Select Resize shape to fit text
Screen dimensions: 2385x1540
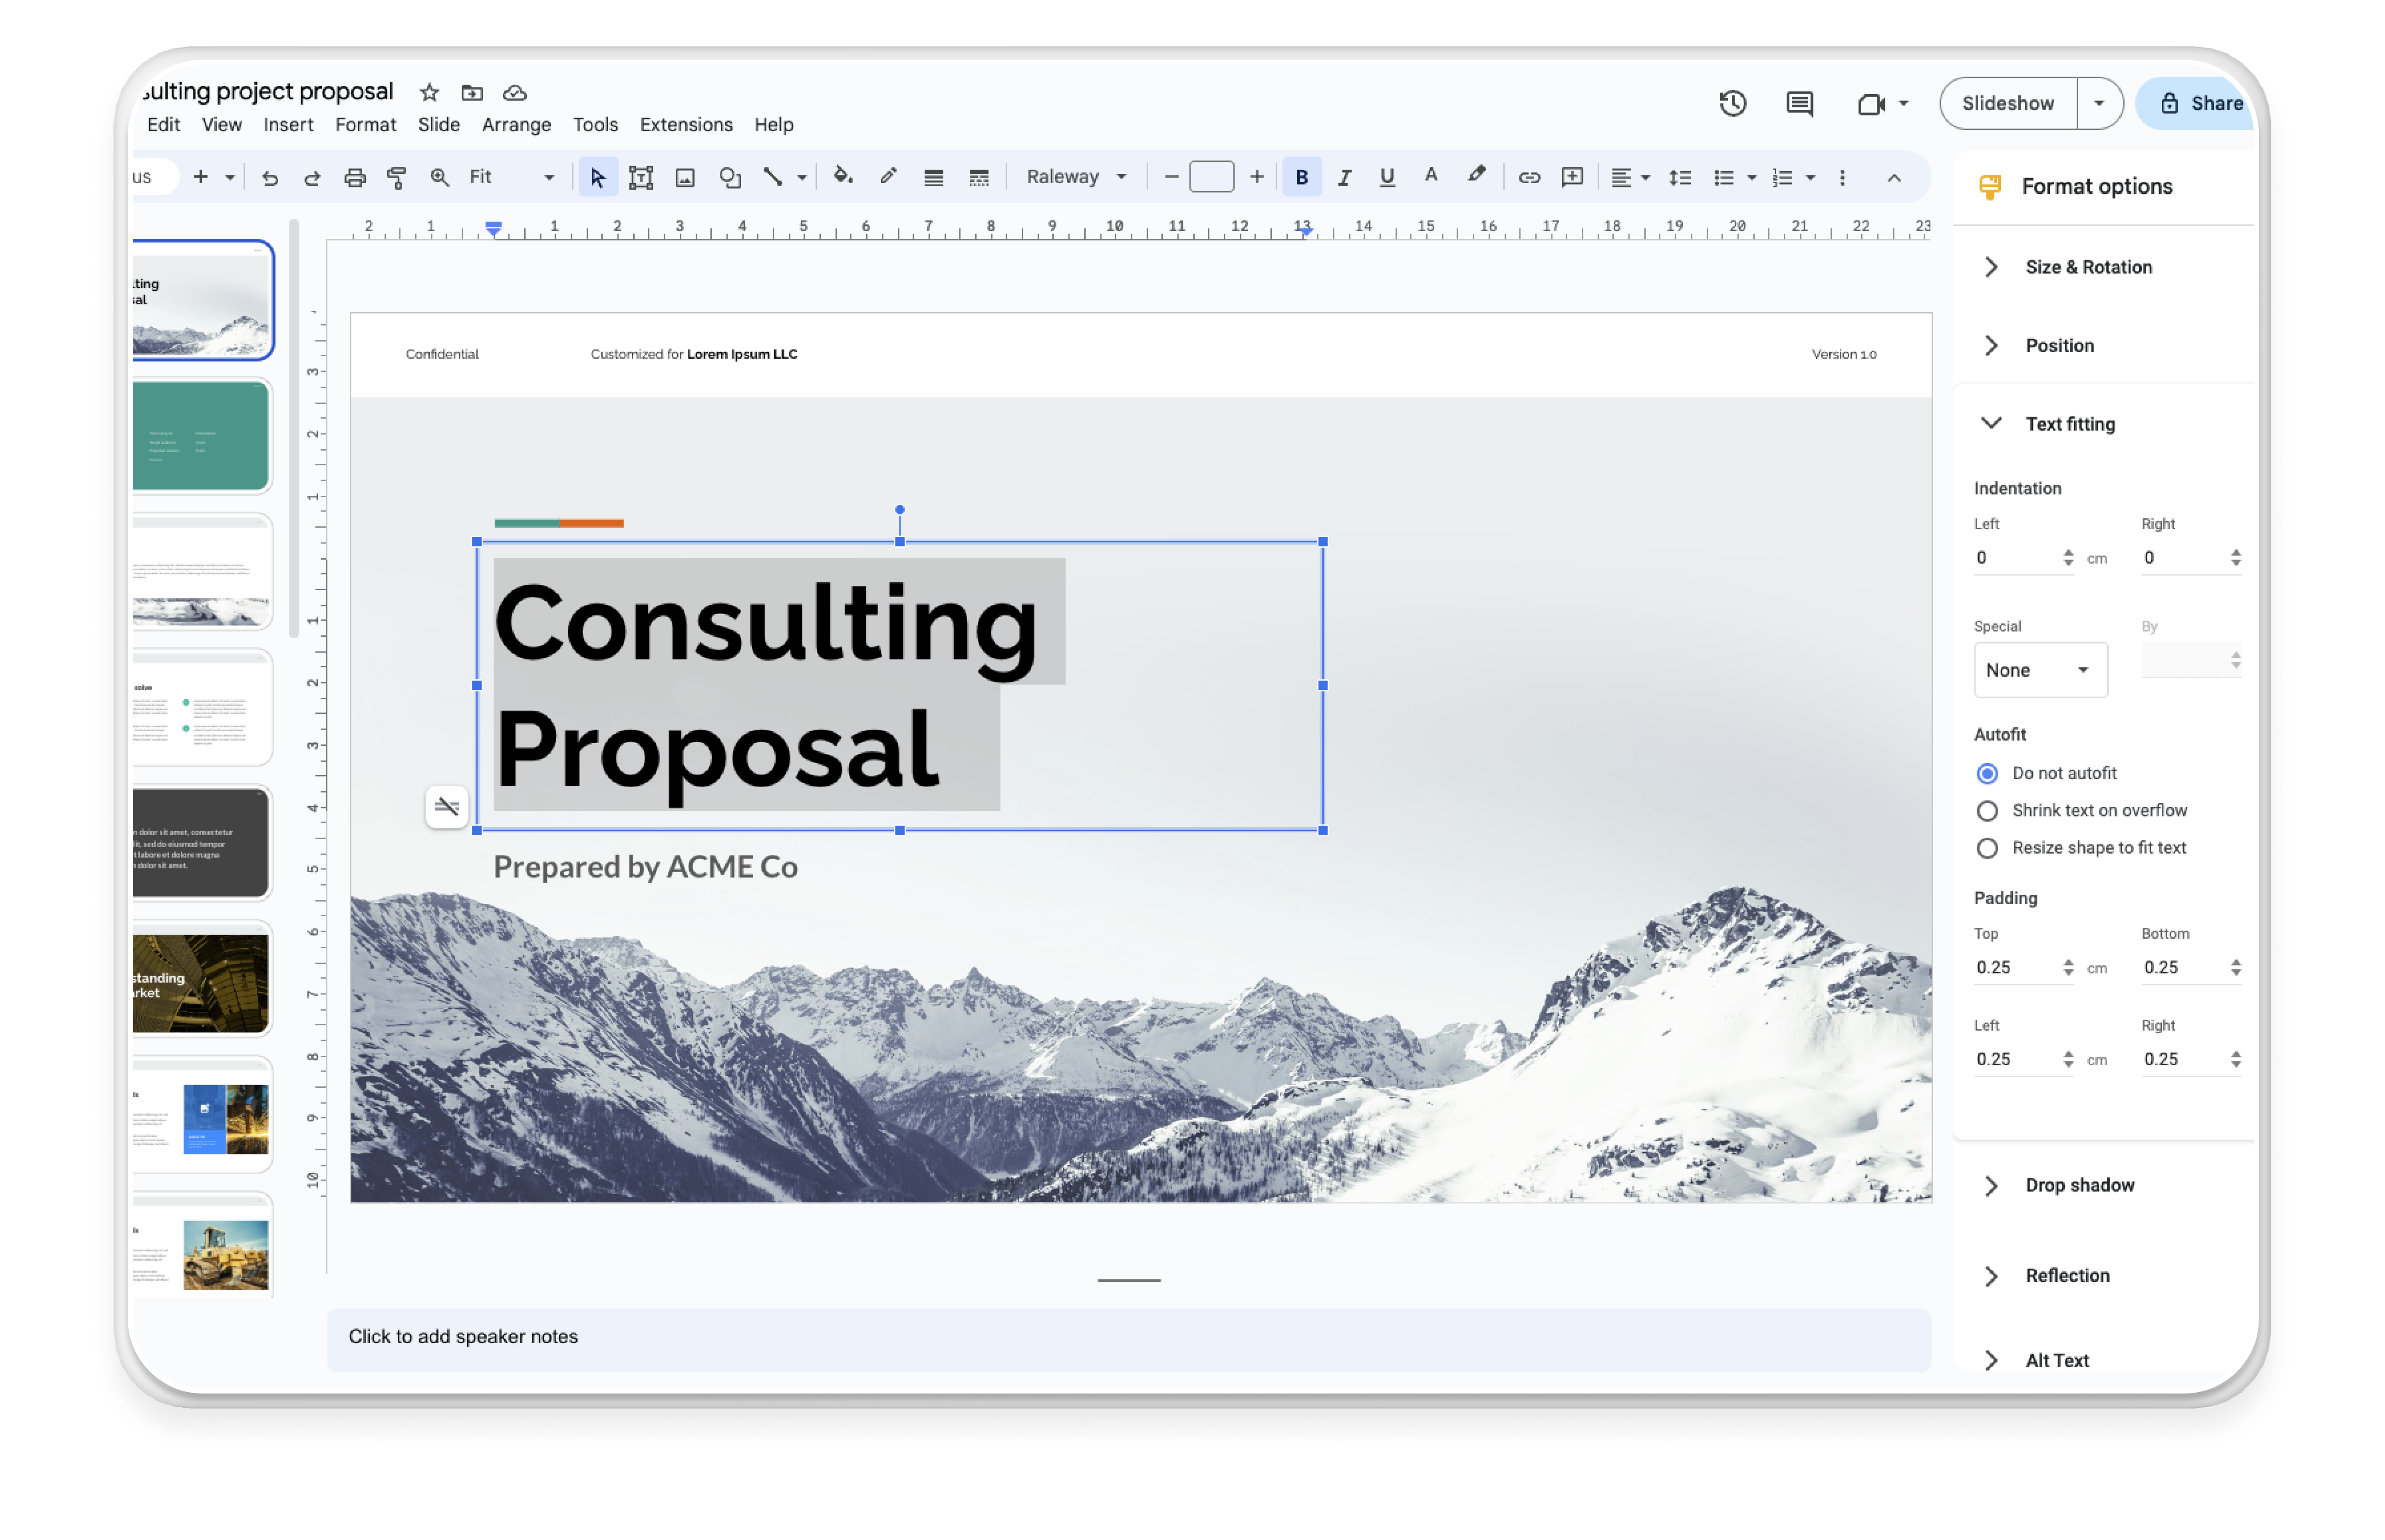tap(1988, 848)
